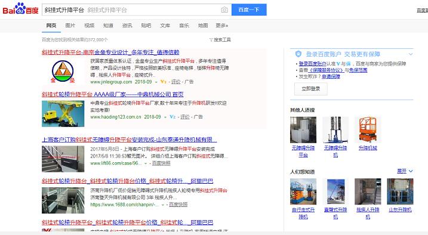
Task: Click the search tools filter icon
Action: (211, 40)
